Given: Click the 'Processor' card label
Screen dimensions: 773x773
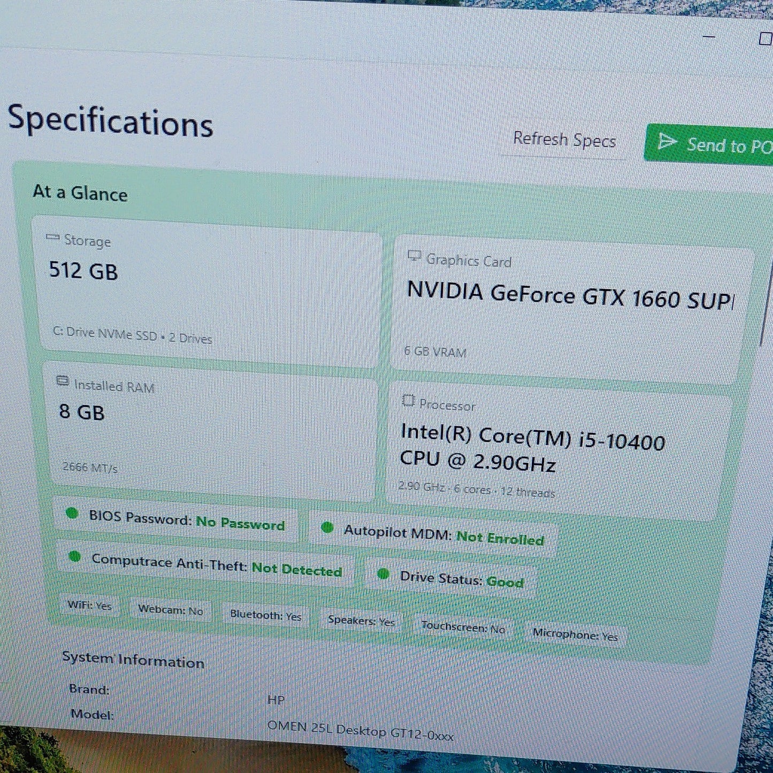Looking at the screenshot, I should click(x=447, y=405).
